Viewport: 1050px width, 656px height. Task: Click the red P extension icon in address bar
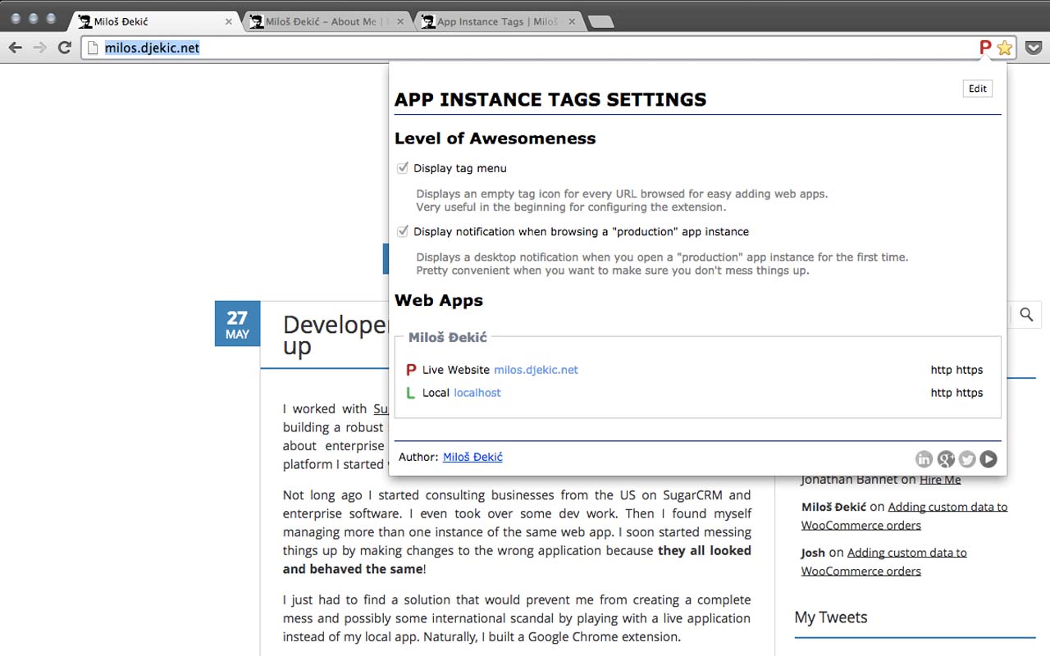(x=985, y=48)
